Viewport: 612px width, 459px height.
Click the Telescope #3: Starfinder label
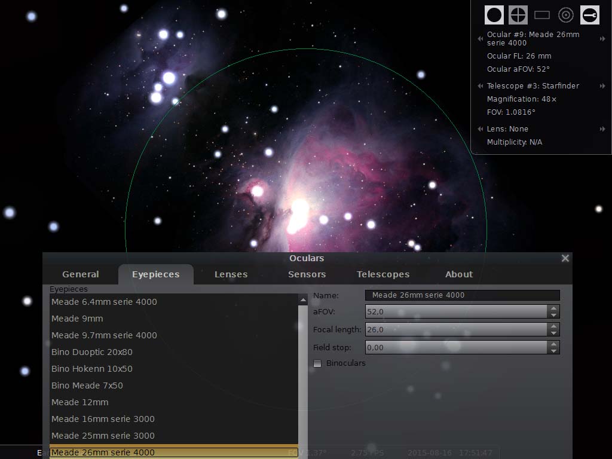533,86
